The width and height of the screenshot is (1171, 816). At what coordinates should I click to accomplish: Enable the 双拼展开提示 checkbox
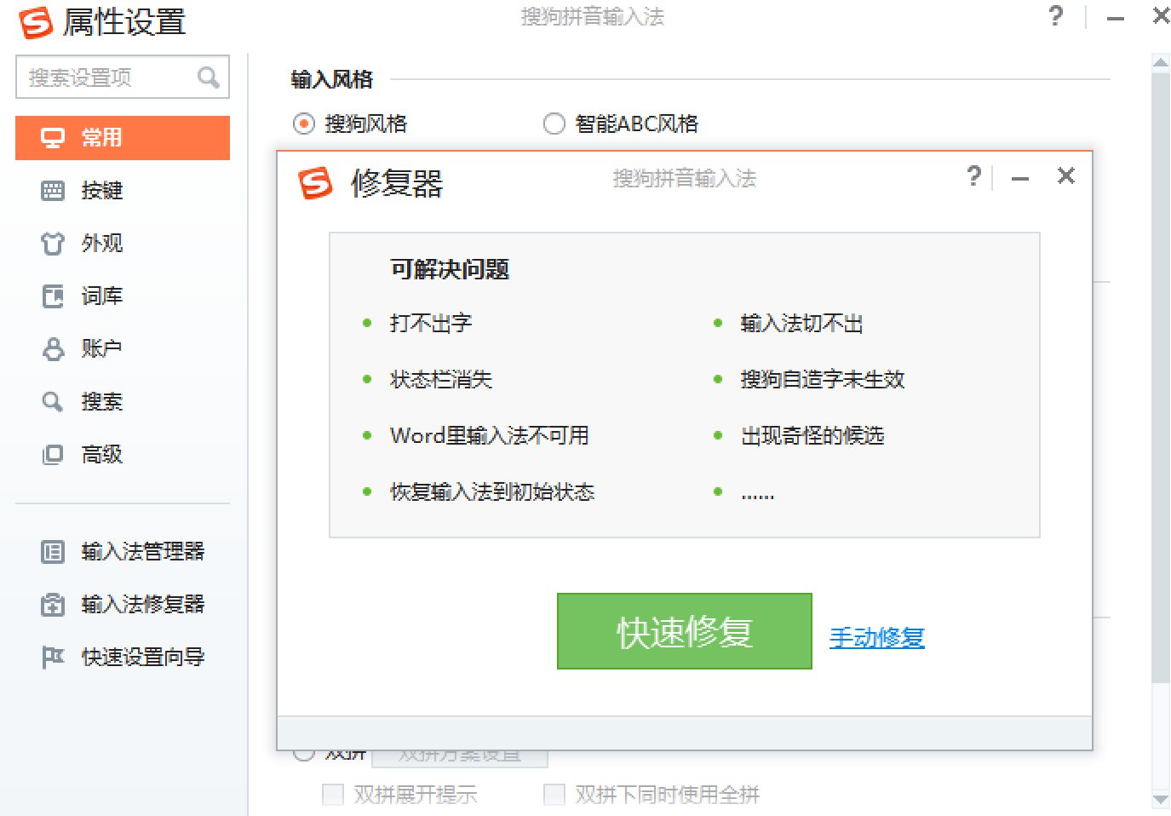[x=332, y=794]
